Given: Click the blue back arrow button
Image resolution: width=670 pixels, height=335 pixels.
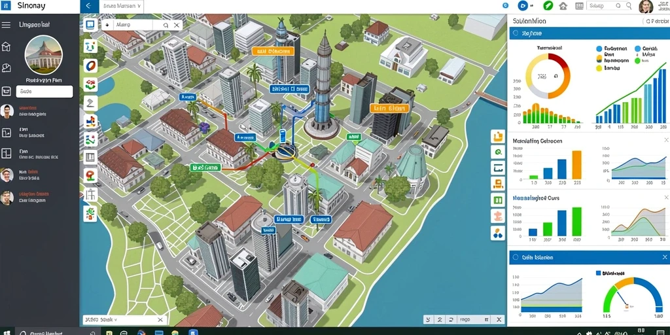Looking at the screenshot, I should 89,6.
